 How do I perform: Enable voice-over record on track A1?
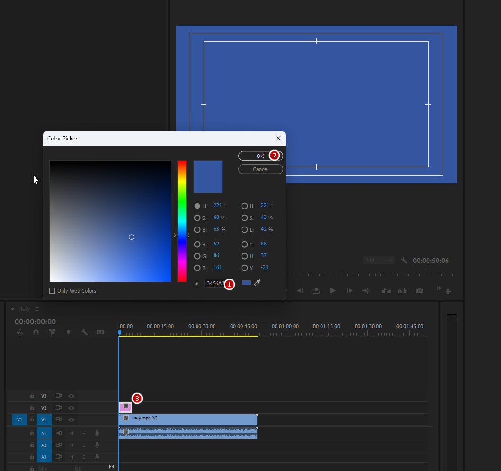(97, 433)
